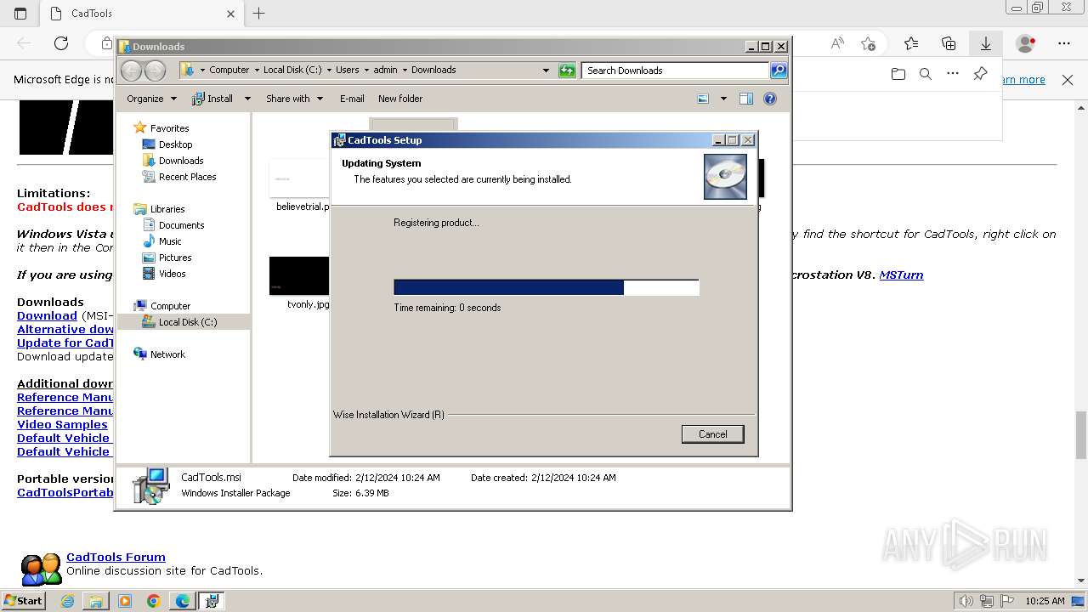
Task: Click the CD installer icon in CadTools Setup
Action: (725, 176)
